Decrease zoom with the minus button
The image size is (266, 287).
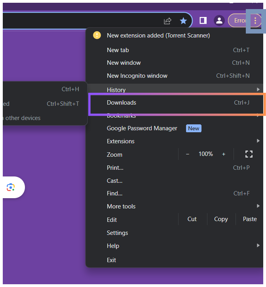[188, 154]
